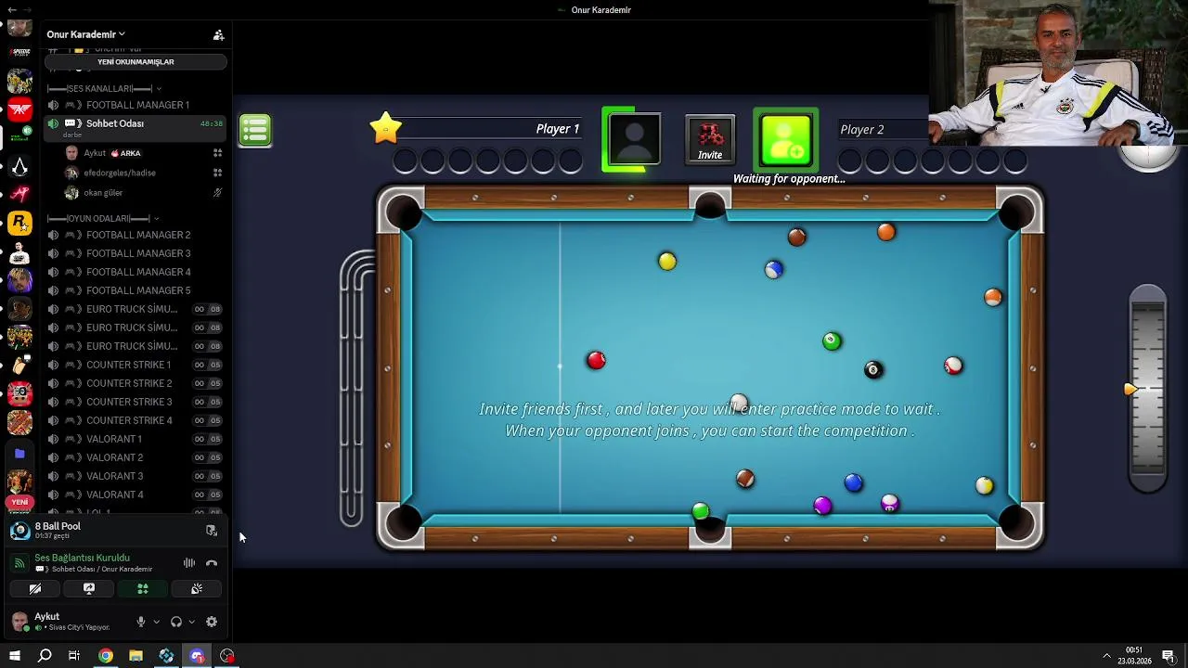Show hidden system tray icons
The height and width of the screenshot is (668, 1188).
[1106, 656]
